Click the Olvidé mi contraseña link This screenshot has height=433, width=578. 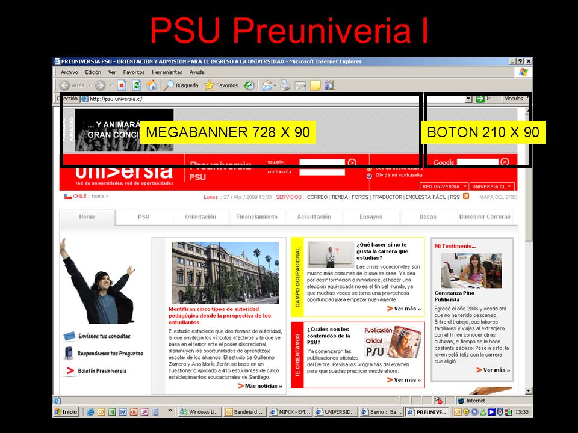[399, 175]
